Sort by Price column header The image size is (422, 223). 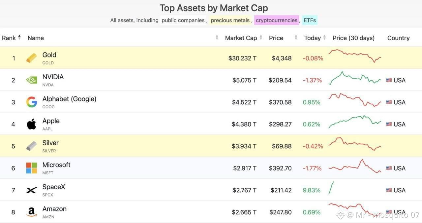coord(276,38)
